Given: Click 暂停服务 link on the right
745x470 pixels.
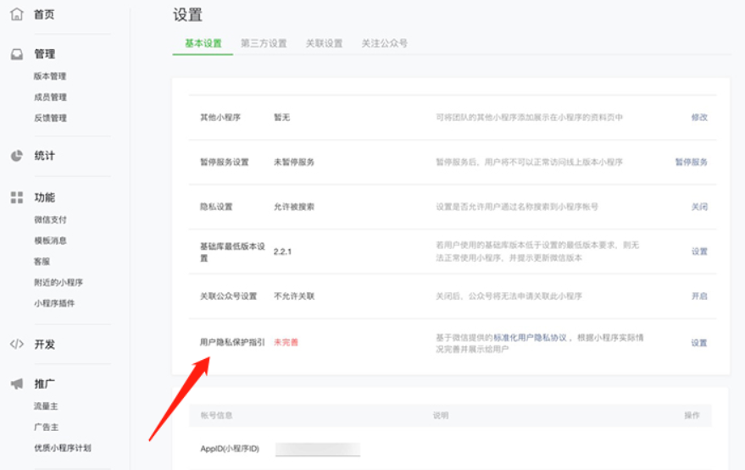Looking at the screenshot, I should 691,162.
